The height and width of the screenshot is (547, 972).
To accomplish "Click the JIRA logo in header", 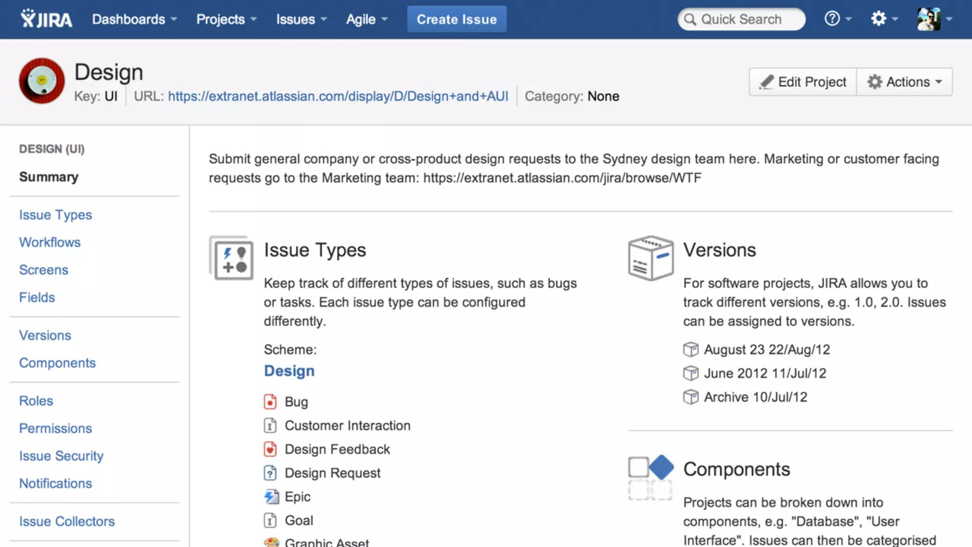I will 47,19.
